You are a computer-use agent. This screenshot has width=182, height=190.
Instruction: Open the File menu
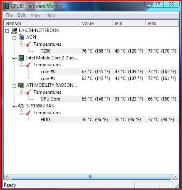point(9,15)
